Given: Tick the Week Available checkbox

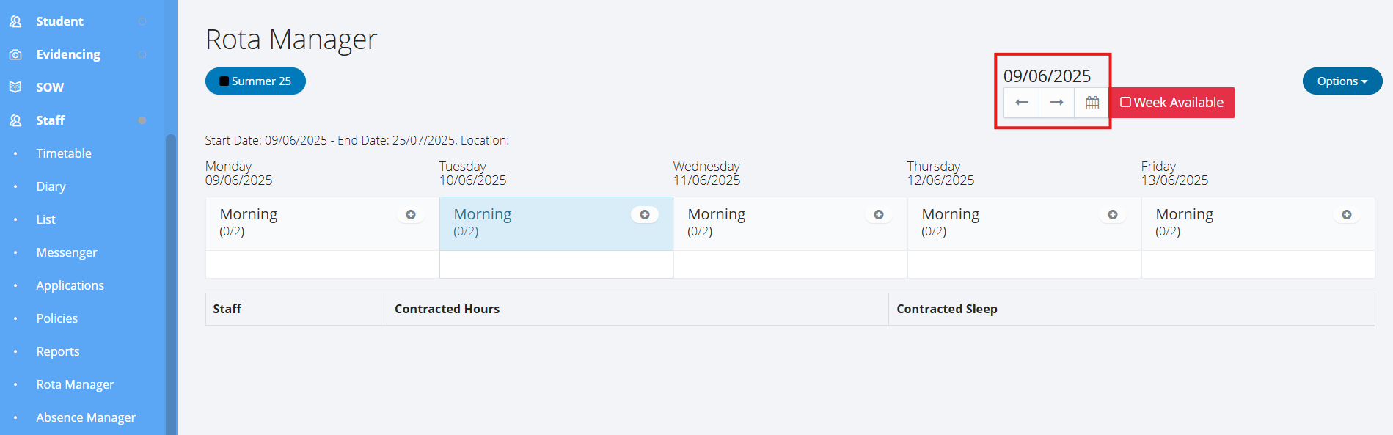Looking at the screenshot, I should click(x=1125, y=103).
